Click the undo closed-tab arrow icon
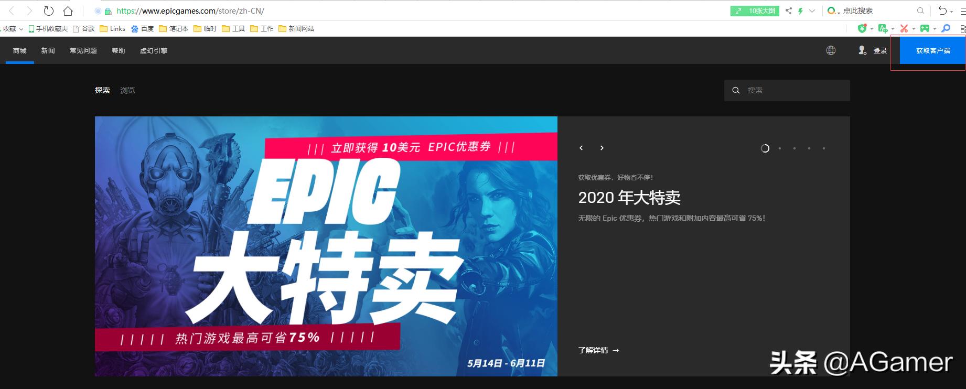The width and height of the screenshot is (966, 389). [x=942, y=10]
